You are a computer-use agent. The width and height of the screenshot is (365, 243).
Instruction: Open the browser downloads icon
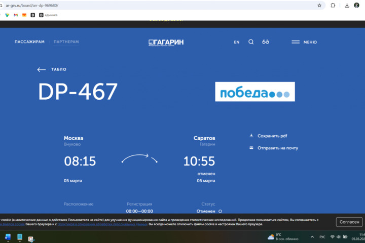point(347,6)
